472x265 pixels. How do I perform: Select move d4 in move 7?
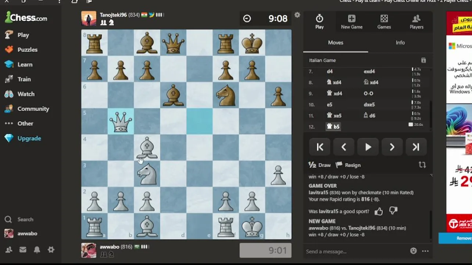tap(330, 71)
